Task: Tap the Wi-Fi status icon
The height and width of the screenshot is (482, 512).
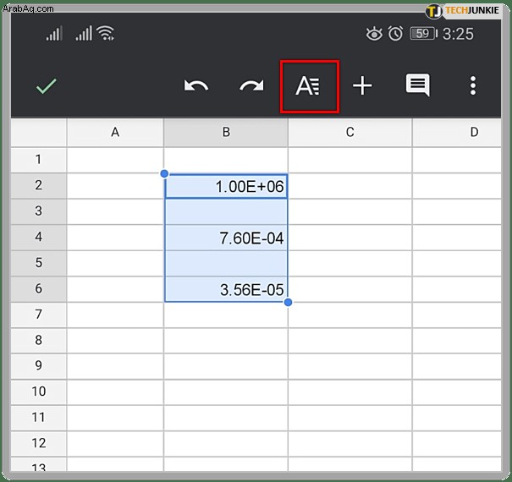Action: 106,33
